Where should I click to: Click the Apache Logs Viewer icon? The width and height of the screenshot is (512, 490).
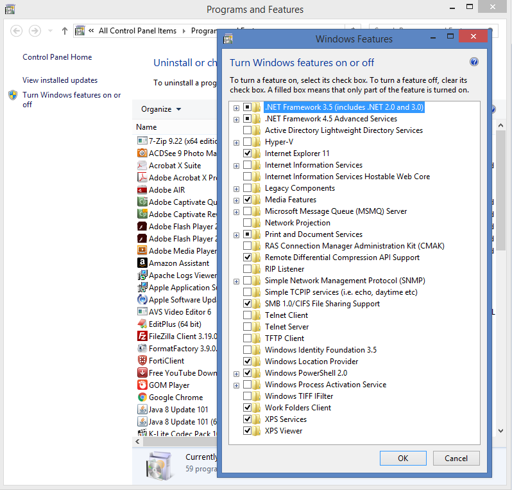[x=142, y=276]
